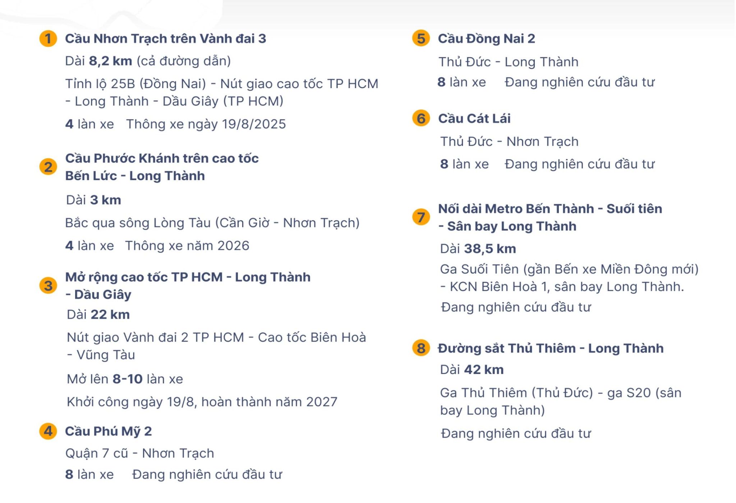736x503 pixels.
Task: Click the text Quận 7 cũ - Nhơn Trạch
Action: [140, 453]
